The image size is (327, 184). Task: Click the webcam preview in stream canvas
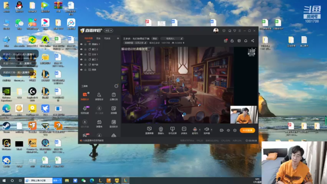click(x=244, y=114)
